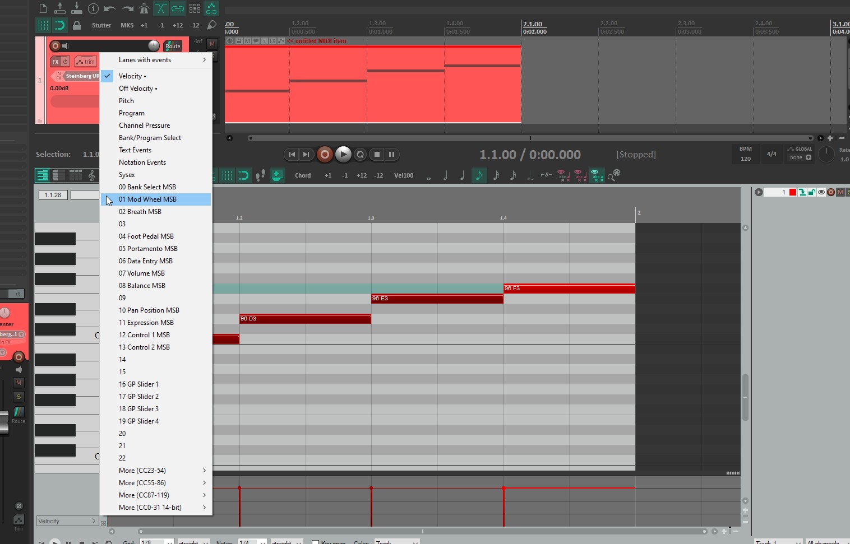
Task: Open track 1 FX button
Action: [x=56, y=62]
